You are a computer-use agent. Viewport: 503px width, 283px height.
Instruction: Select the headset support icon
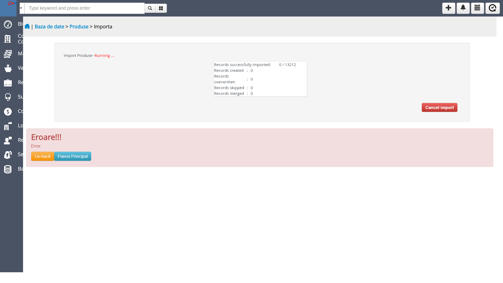[8, 97]
